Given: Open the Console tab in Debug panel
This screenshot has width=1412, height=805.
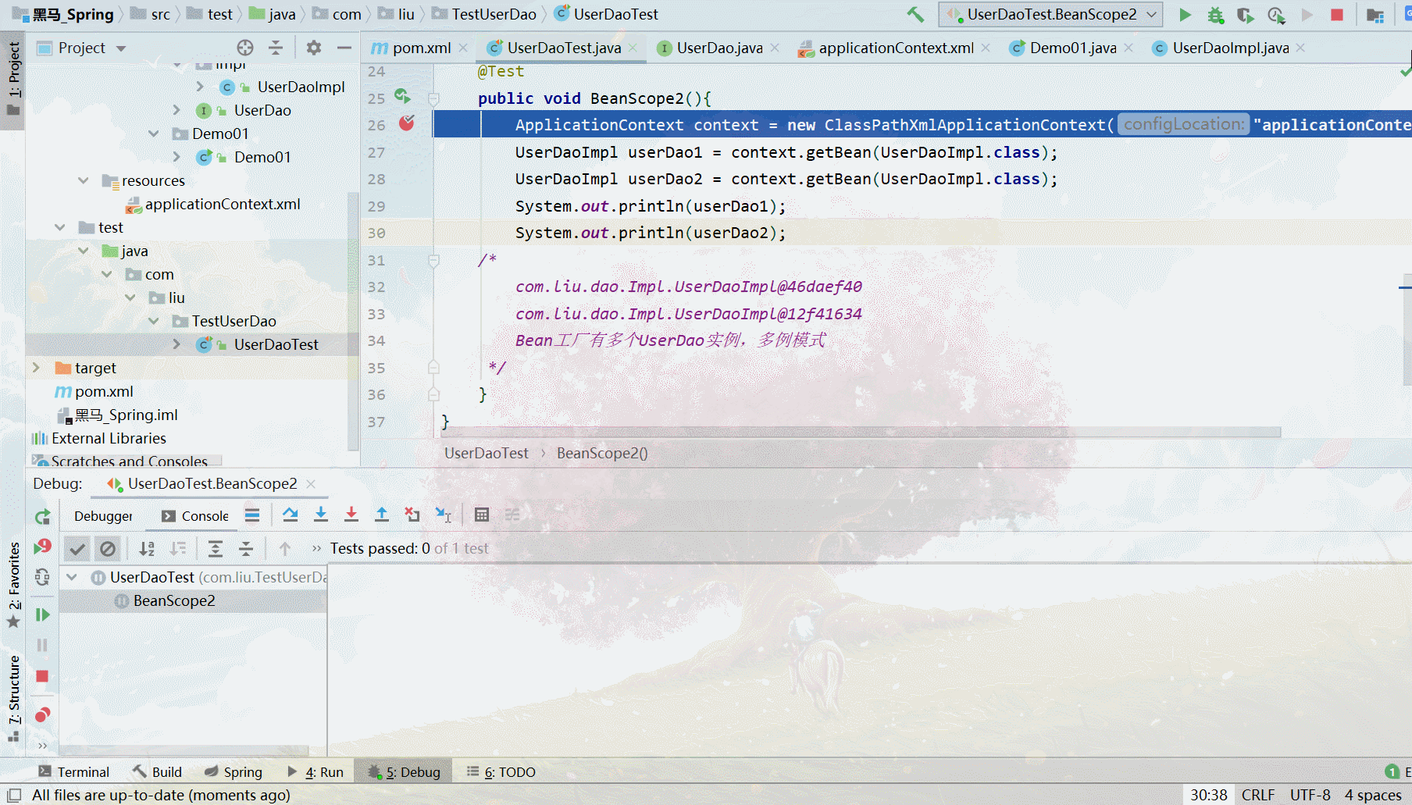Looking at the screenshot, I should (x=195, y=516).
